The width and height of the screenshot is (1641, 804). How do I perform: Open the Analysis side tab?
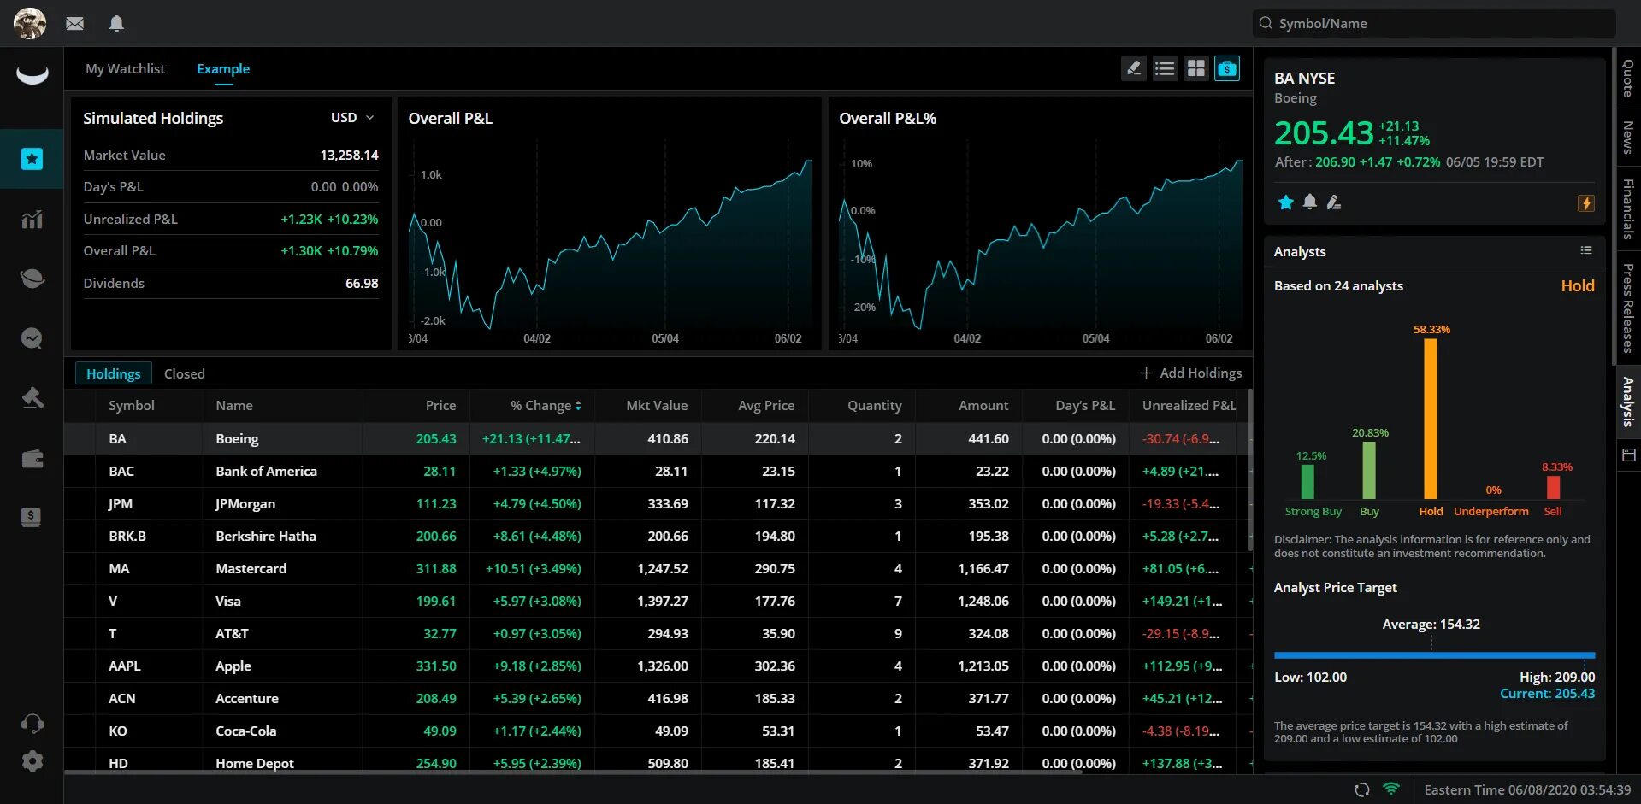click(1628, 402)
